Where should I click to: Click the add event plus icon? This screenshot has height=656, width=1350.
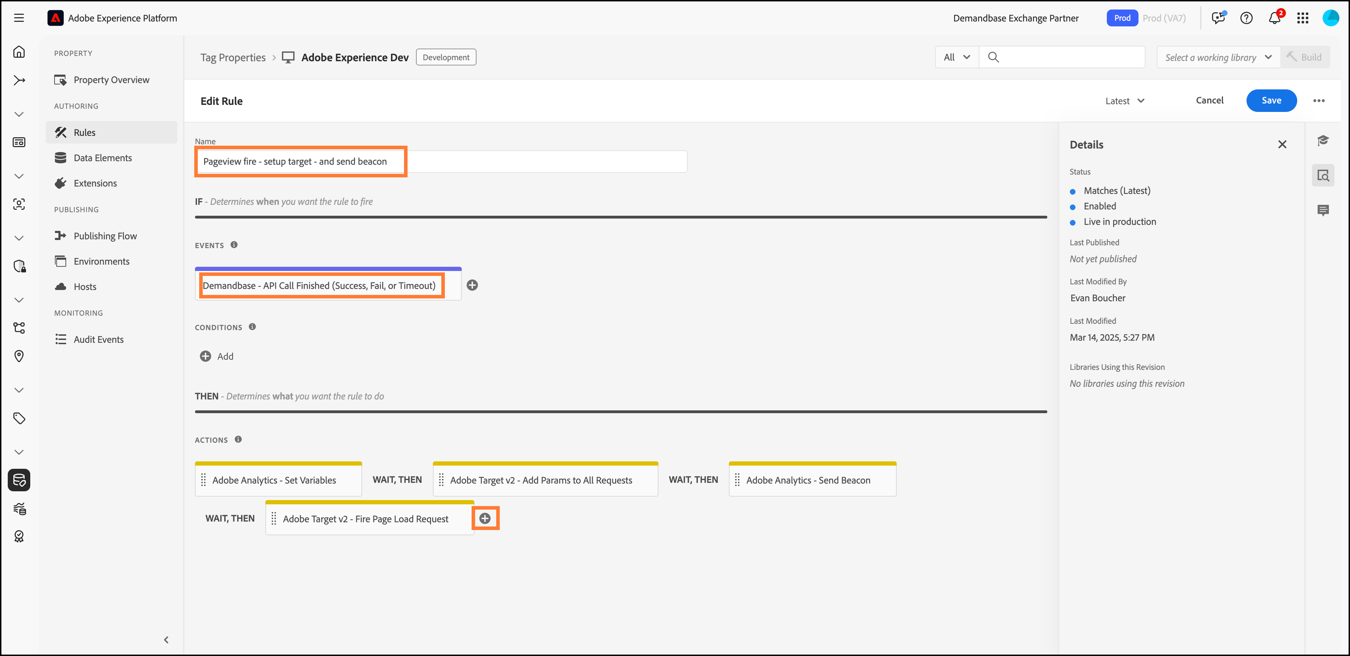[472, 285]
